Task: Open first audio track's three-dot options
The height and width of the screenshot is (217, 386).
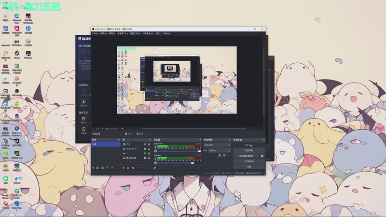Action: pyautogui.click(x=155, y=147)
